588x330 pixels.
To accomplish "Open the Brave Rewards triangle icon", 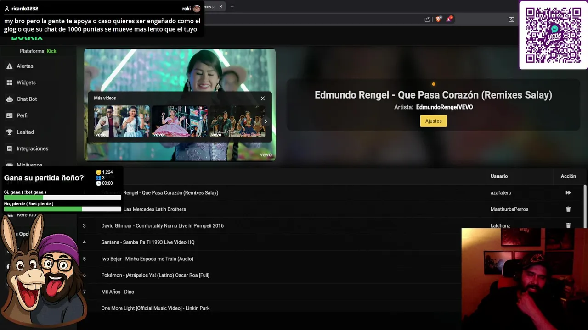I will [449, 19].
